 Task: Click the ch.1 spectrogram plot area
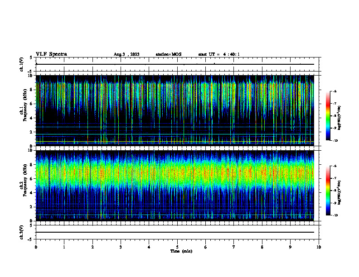point(175,110)
